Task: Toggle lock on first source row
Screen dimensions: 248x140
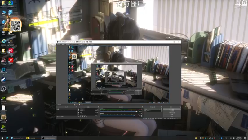Action: (x=98, y=109)
